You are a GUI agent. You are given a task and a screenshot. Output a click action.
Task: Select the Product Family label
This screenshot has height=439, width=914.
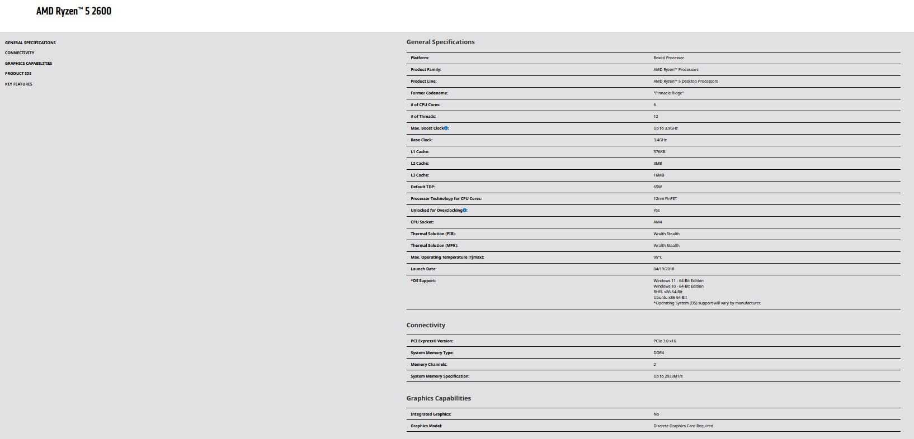tap(426, 69)
